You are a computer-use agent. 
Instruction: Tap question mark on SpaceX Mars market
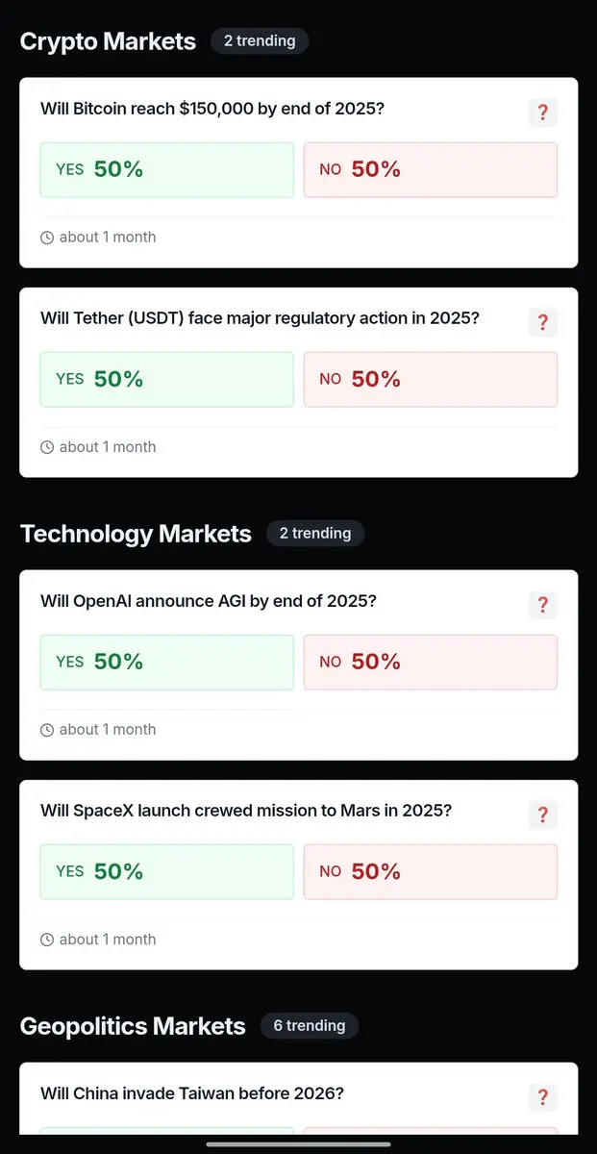pos(542,815)
